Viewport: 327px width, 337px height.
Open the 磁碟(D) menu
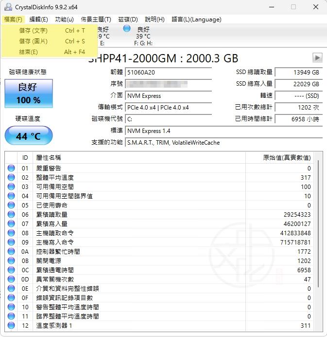tap(128, 19)
